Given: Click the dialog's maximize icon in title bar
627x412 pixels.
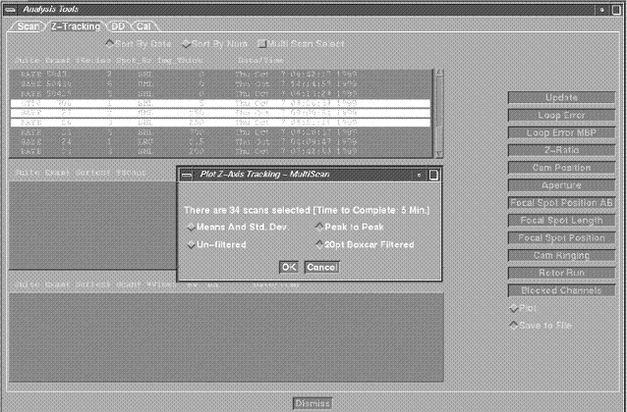Looking at the screenshot, I should (433, 175).
